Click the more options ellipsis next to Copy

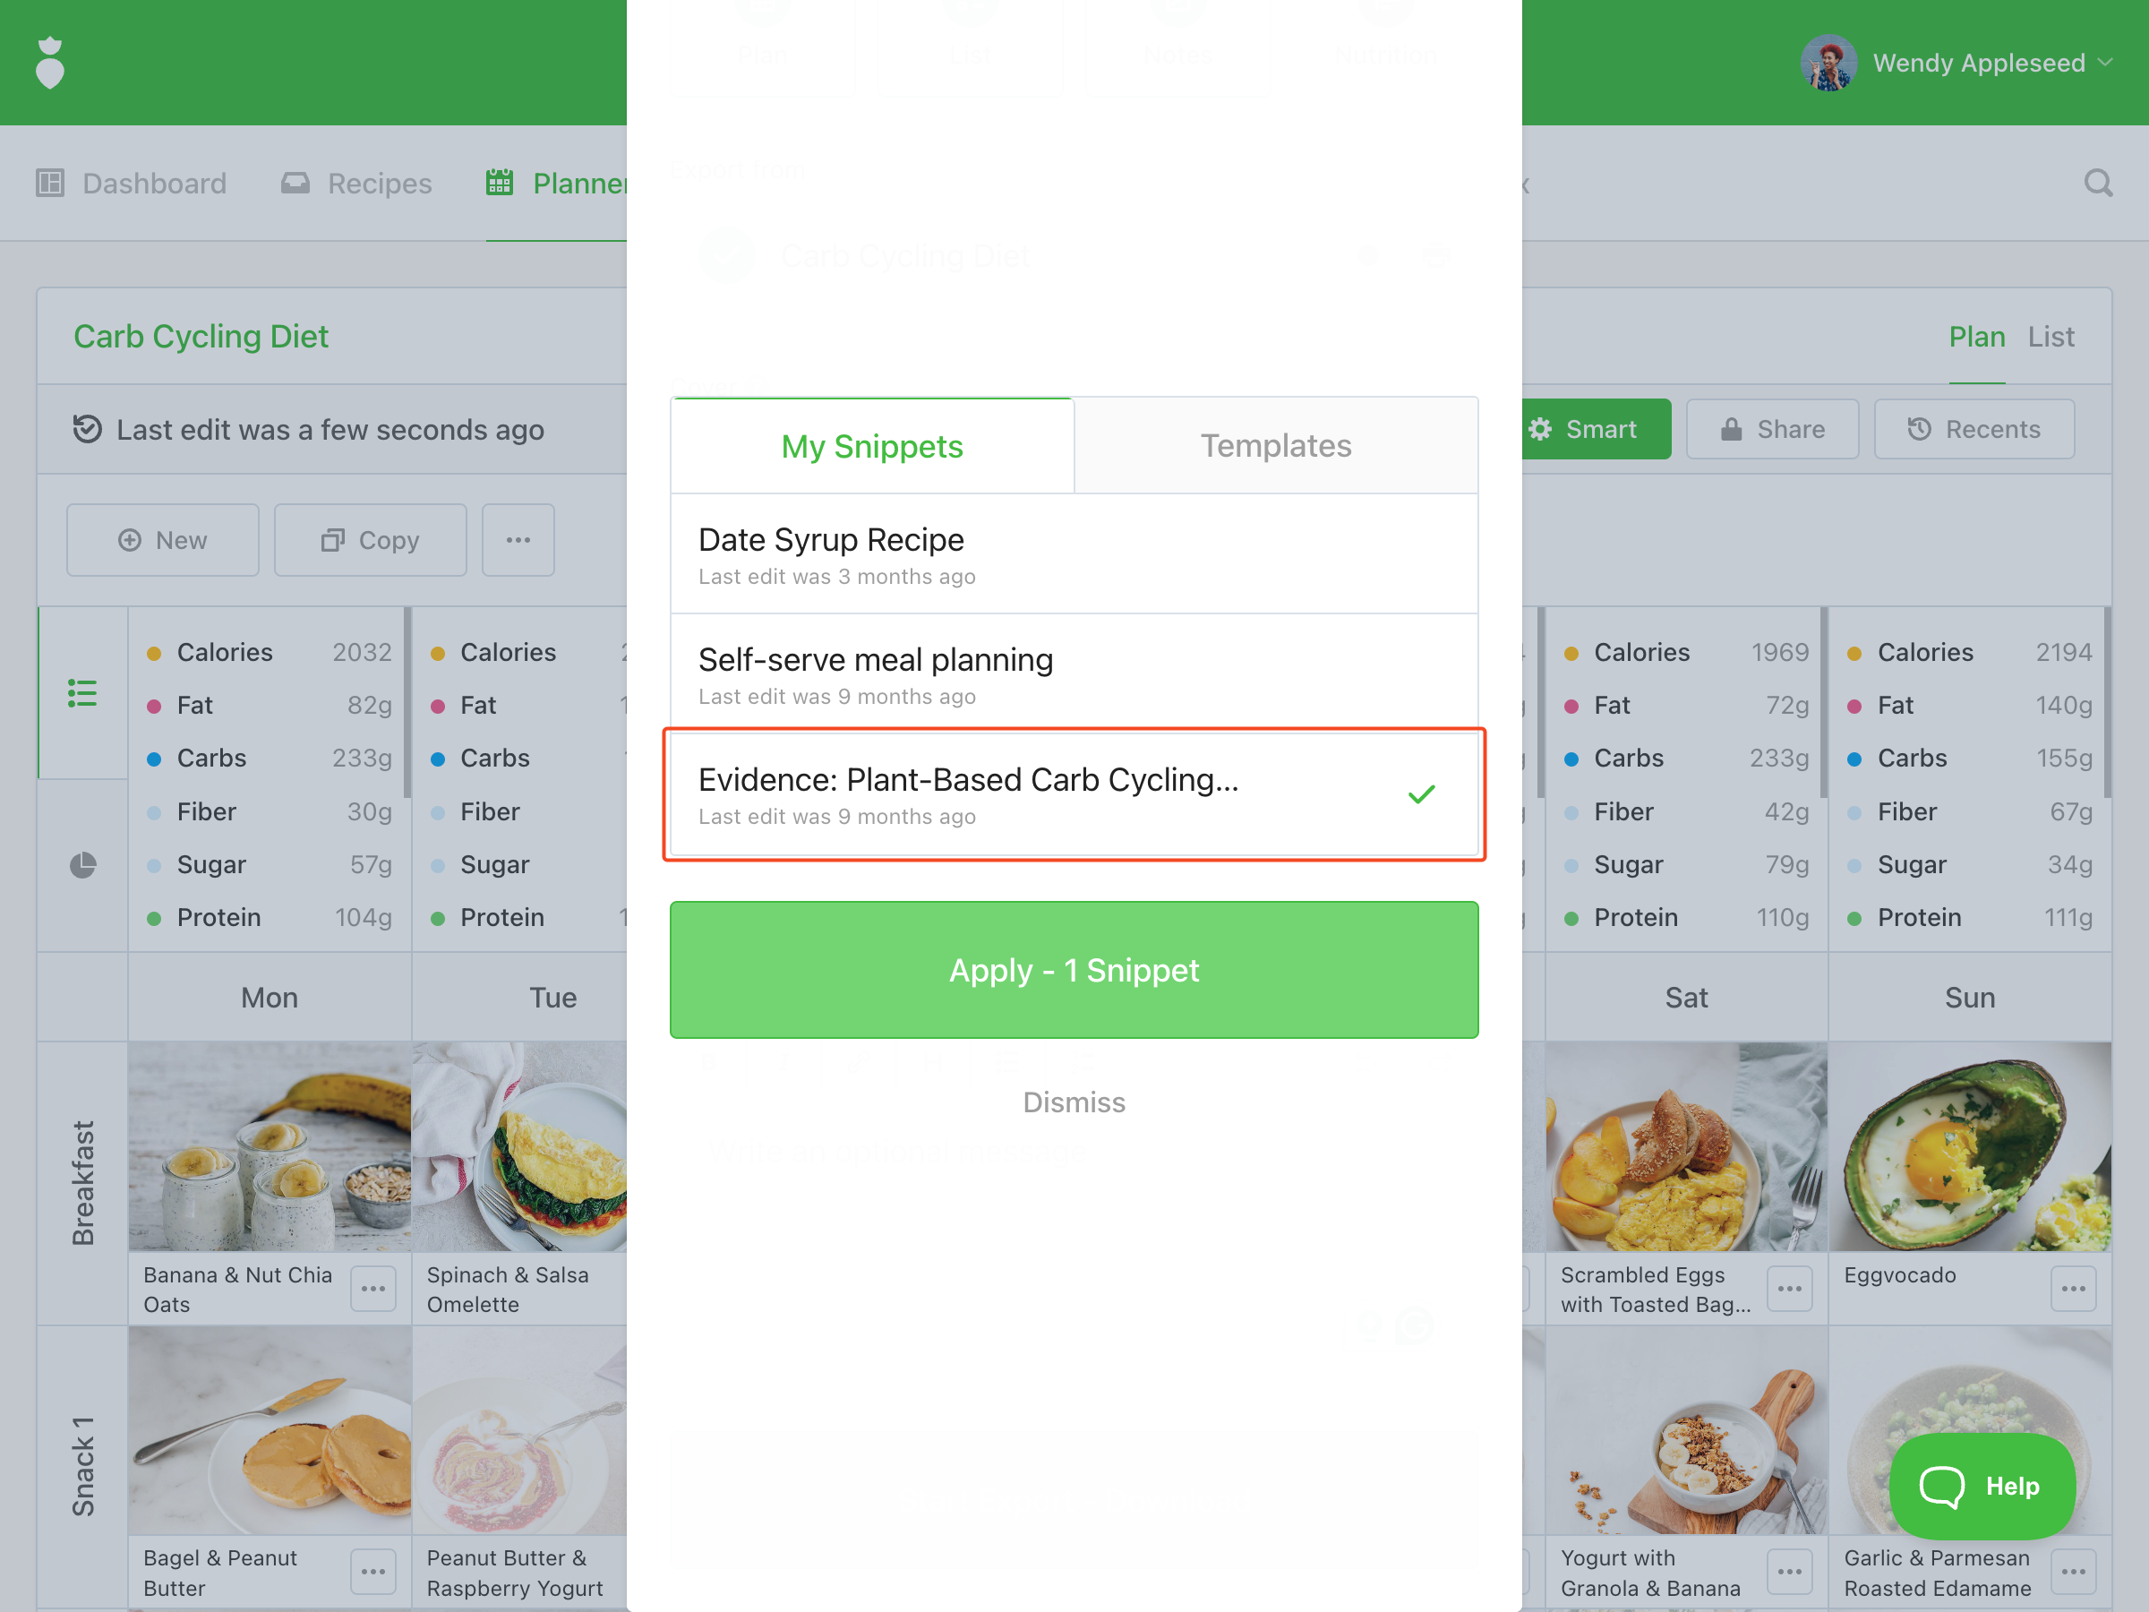point(518,540)
